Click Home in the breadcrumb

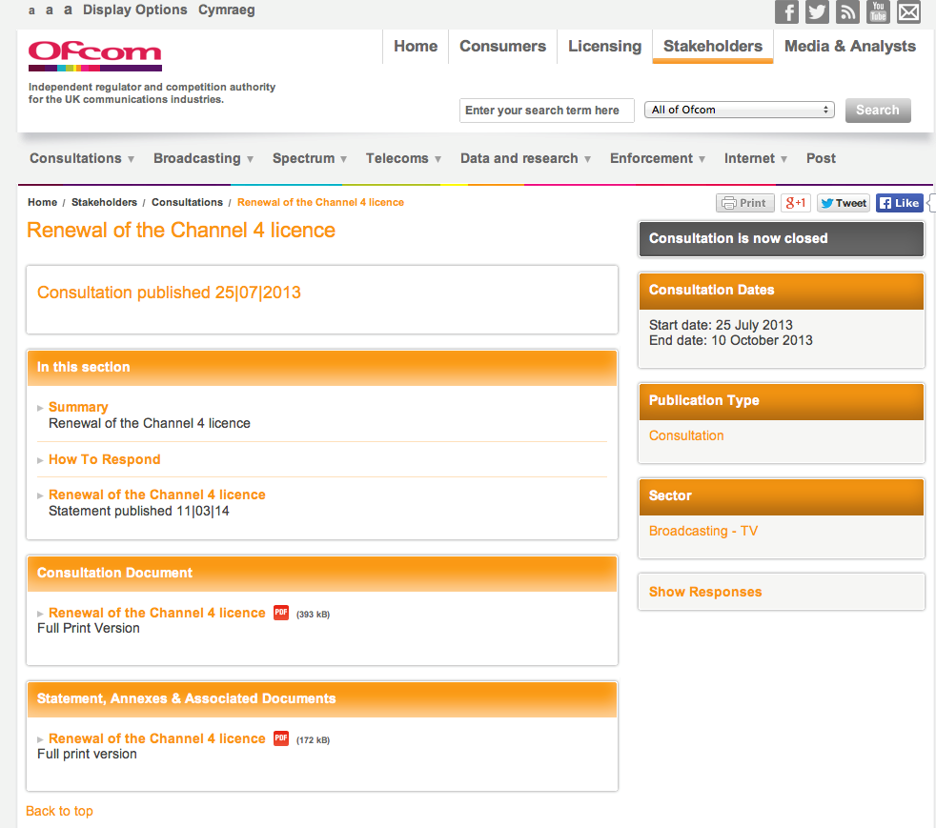click(x=42, y=202)
